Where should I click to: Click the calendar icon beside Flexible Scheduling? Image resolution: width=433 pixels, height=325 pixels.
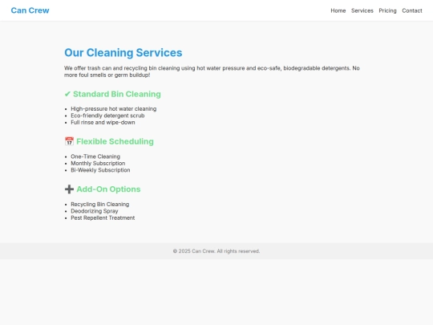[69, 141]
